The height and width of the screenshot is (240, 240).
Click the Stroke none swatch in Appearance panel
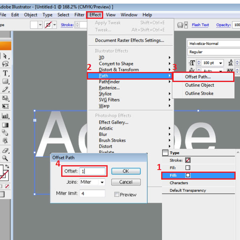coord(188,160)
